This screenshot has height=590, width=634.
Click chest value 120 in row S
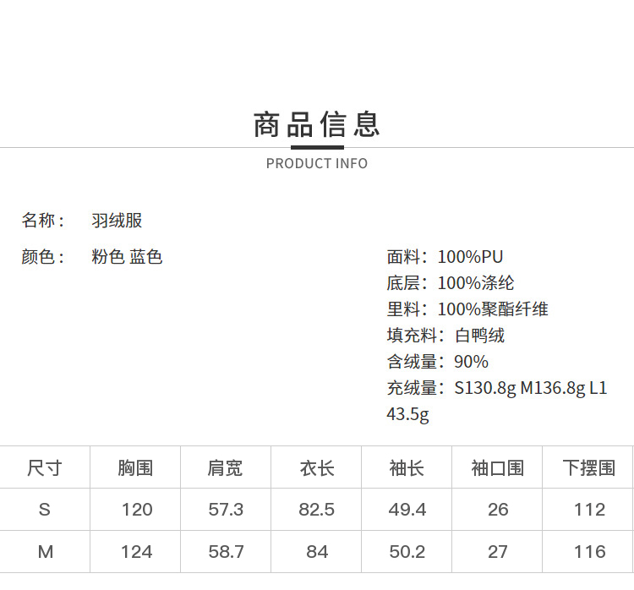pyautogui.click(x=137, y=510)
